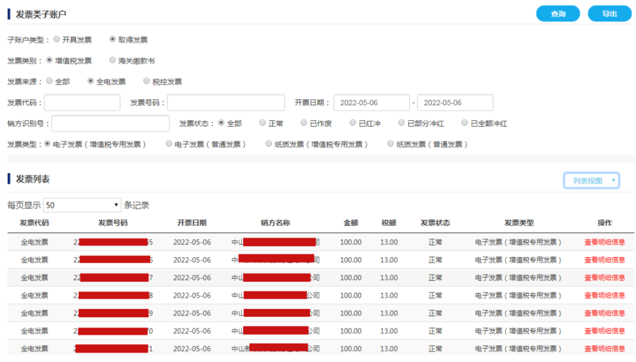Click the 导出 export button
The height and width of the screenshot is (362, 636).
click(x=609, y=14)
